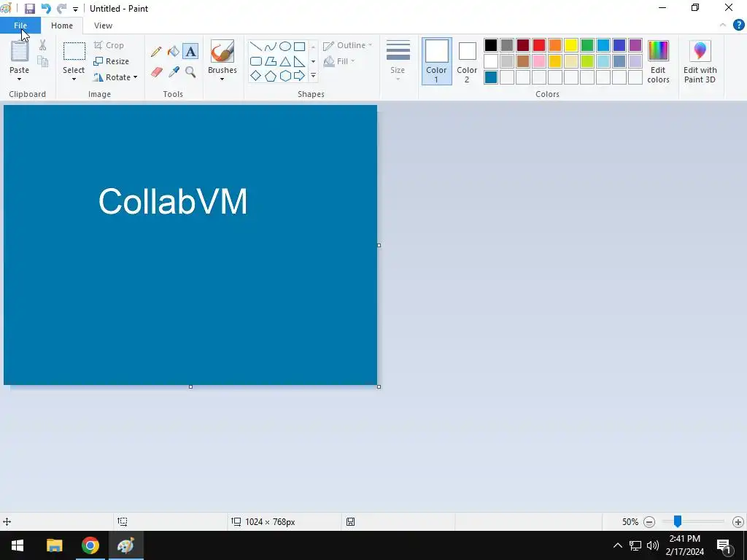747x560 pixels.
Task: Select the Fill with color bucket tool
Action: (174, 52)
